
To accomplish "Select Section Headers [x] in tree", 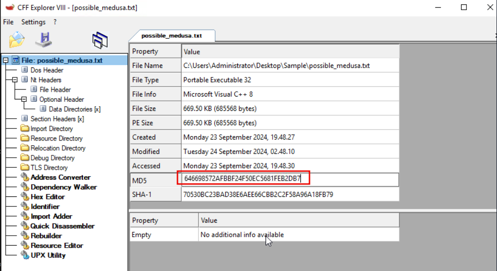I will (x=56, y=119).
